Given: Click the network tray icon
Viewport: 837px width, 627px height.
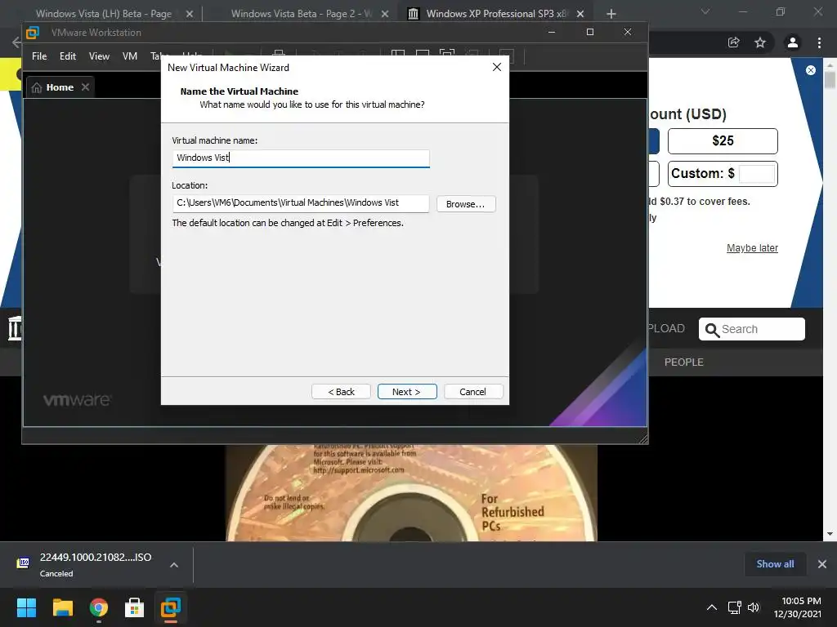Looking at the screenshot, I should coord(735,607).
